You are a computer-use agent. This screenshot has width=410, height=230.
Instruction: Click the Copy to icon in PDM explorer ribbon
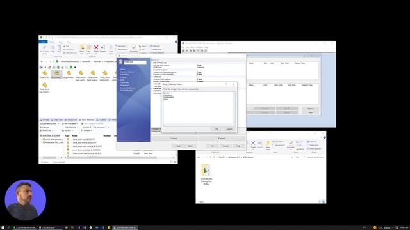(88, 49)
